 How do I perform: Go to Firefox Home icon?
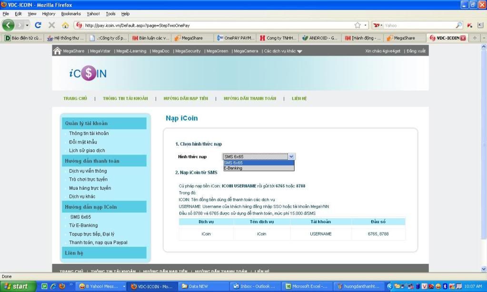click(65, 25)
